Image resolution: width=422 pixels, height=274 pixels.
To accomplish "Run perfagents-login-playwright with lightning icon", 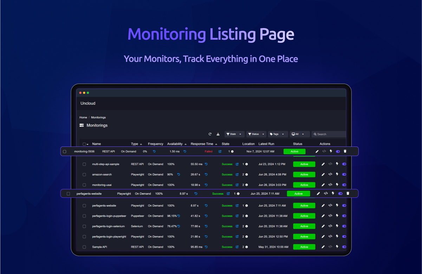I will click(337, 236).
